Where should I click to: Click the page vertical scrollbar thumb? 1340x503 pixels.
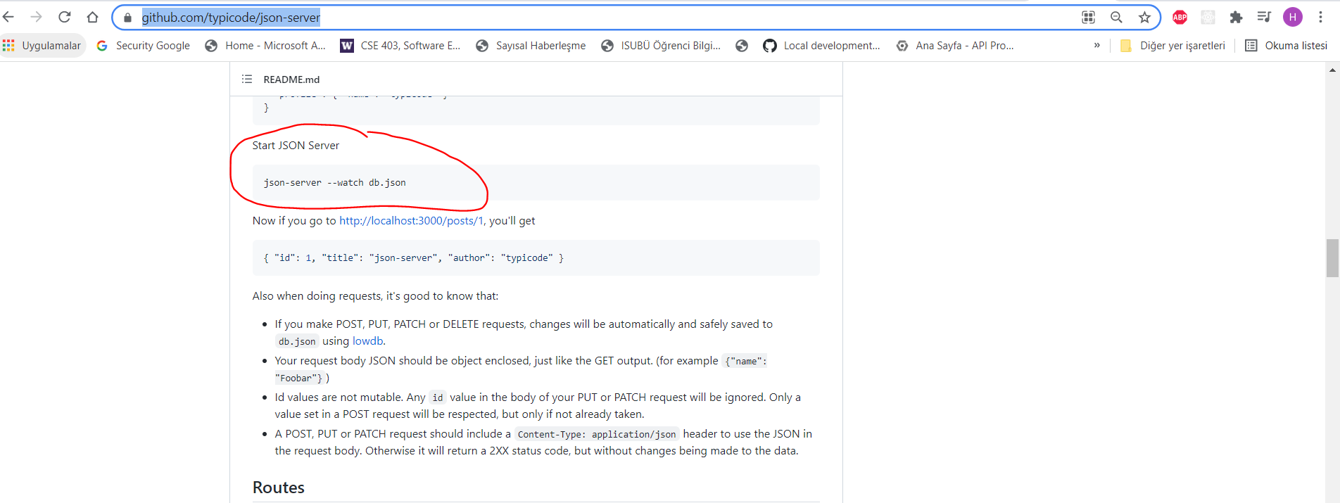click(x=1332, y=258)
